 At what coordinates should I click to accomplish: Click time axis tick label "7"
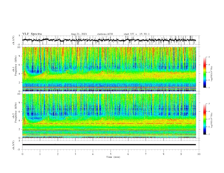click(146, 154)
